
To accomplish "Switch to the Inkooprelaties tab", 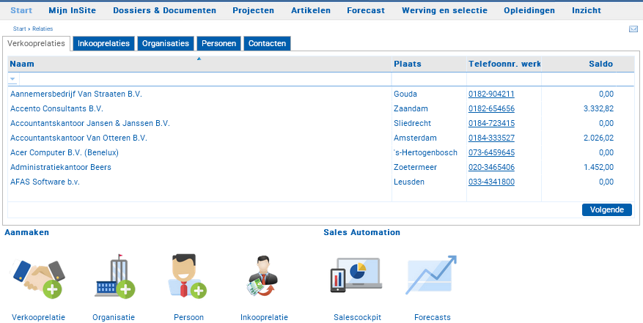I will [x=104, y=43].
